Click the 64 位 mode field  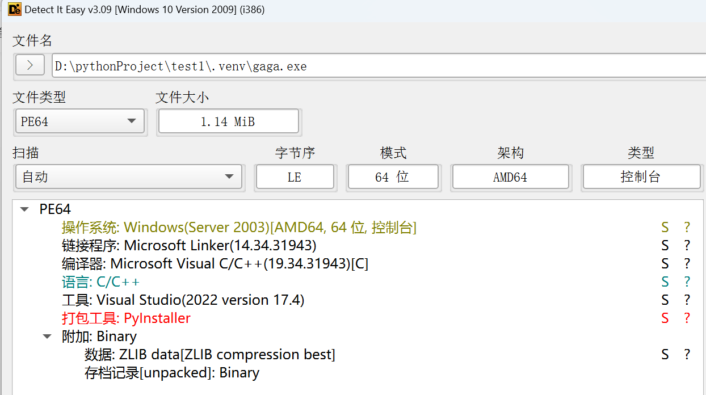click(393, 177)
